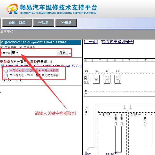
Task: Click the 11/16 connector reference
Action: click(x=106, y=115)
